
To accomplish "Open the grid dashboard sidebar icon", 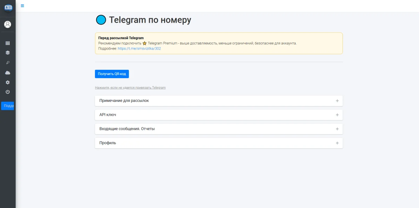I will point(8,43).
